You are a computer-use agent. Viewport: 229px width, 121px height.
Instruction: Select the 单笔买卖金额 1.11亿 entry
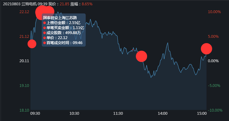click(64, 28)
